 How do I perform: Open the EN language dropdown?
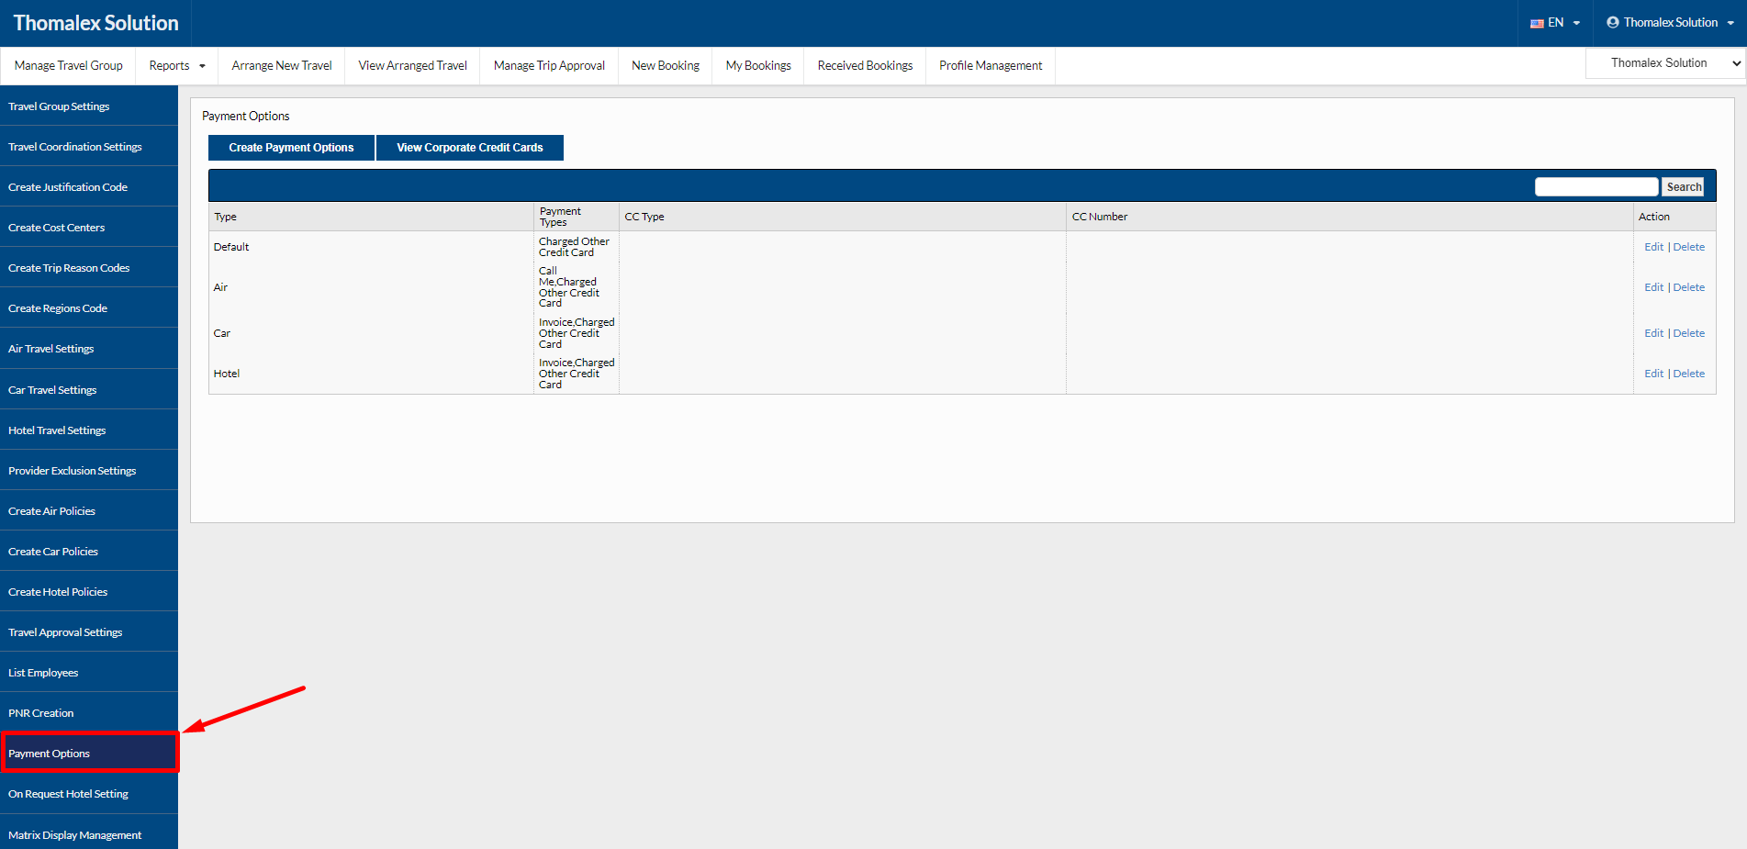tap(1555, 23)
